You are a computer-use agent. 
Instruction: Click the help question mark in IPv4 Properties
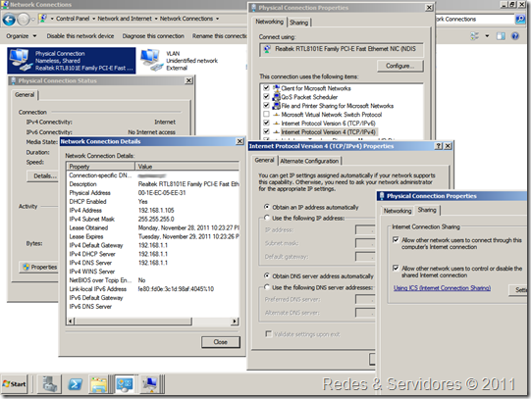pyautogui.click(x=439, y=146)
